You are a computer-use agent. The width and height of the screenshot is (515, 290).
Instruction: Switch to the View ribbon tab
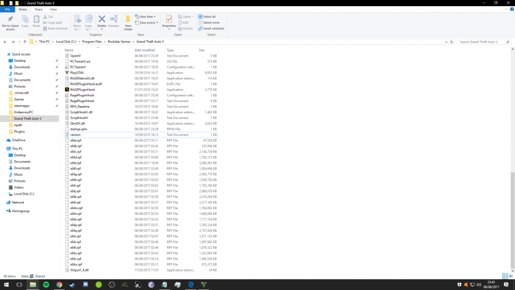pos(53,9)
